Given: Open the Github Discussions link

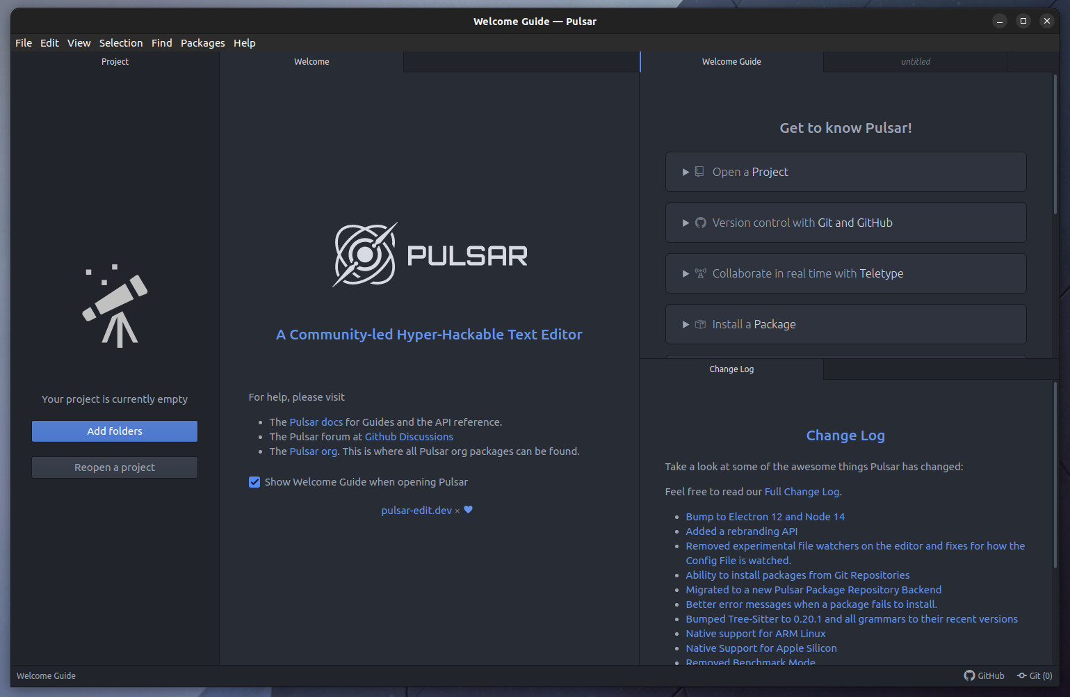Looking at the screenshot, I should pos(409,437).
